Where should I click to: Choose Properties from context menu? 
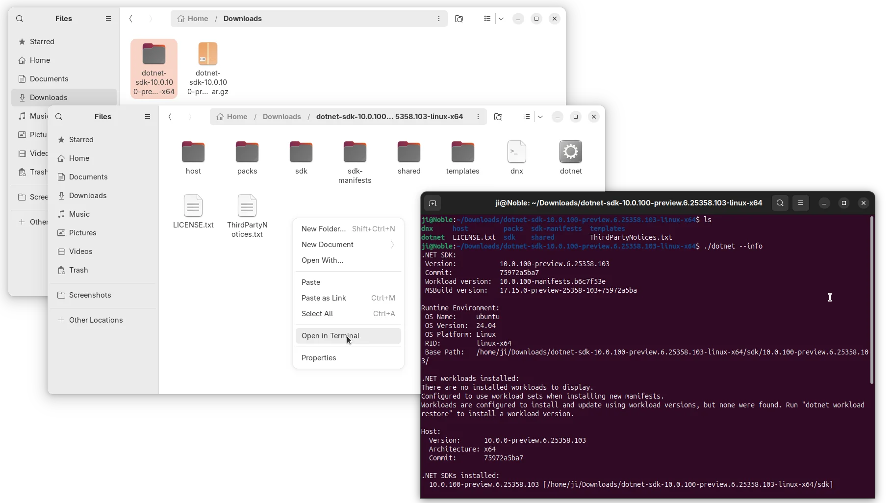tap(348, 358)
